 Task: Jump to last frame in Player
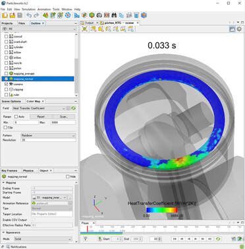pyautogui.click(x=210, y=239)
